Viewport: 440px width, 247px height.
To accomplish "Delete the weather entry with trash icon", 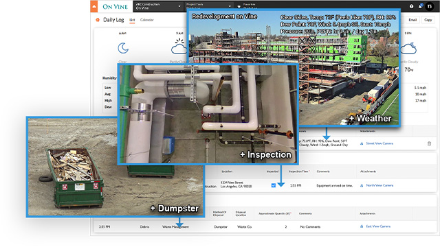I will 429,143.
